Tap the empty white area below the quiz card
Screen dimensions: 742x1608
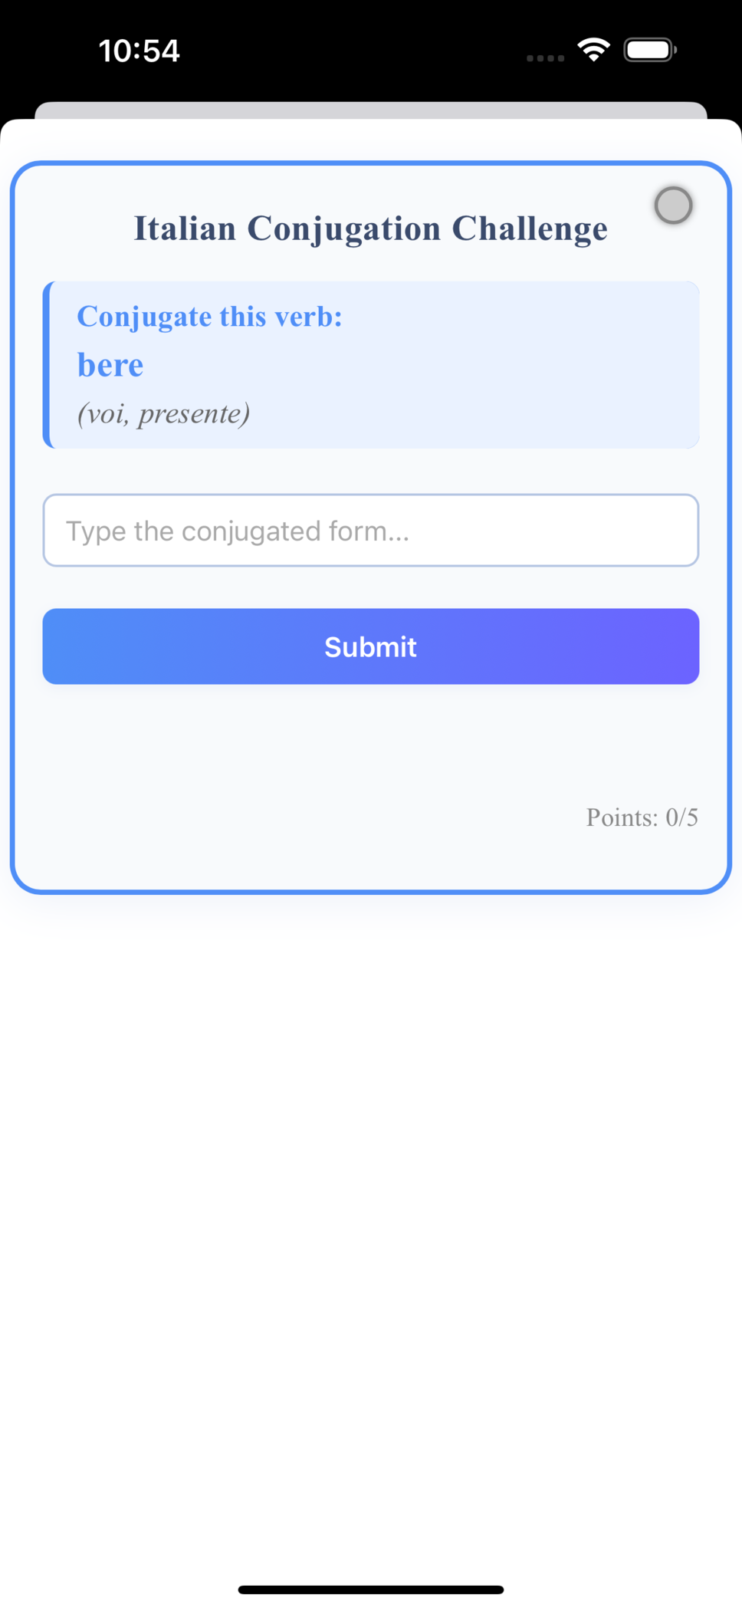[371, 1227]
